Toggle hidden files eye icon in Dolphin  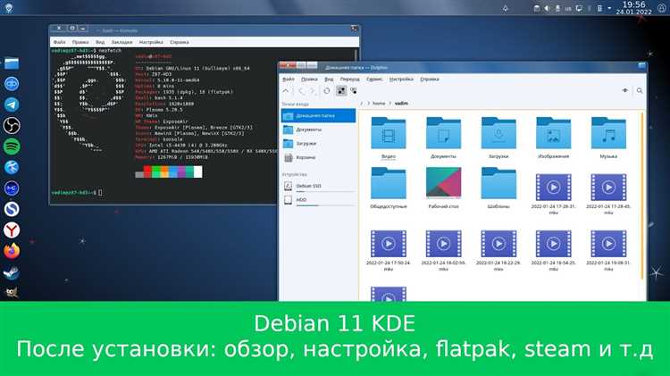pyautogui.click(x=625, y=90)
